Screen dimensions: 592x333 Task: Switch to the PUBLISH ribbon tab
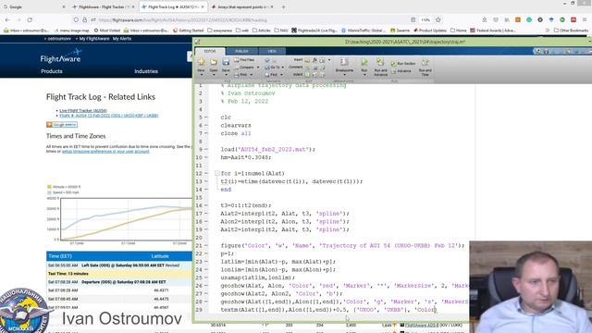tap(241, 51)
